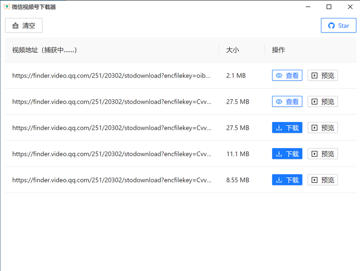Minimize the 微信视频号下载器 window

(x=308, y=7)
